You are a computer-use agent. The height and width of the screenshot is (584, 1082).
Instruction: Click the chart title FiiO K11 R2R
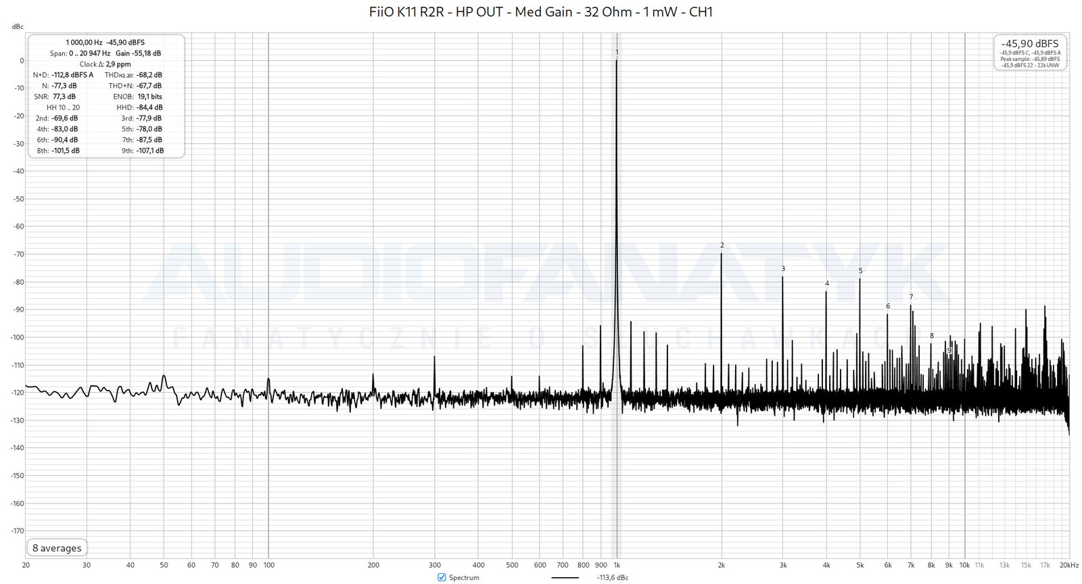(541, 11)
